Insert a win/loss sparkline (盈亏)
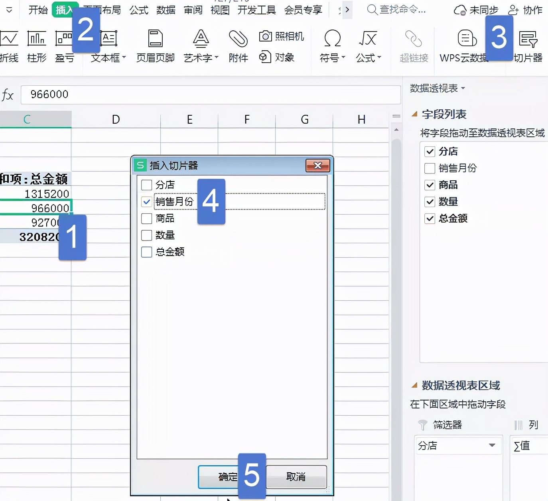The height and width of the screenshot is (501, 548). click(x=64, y=47)
